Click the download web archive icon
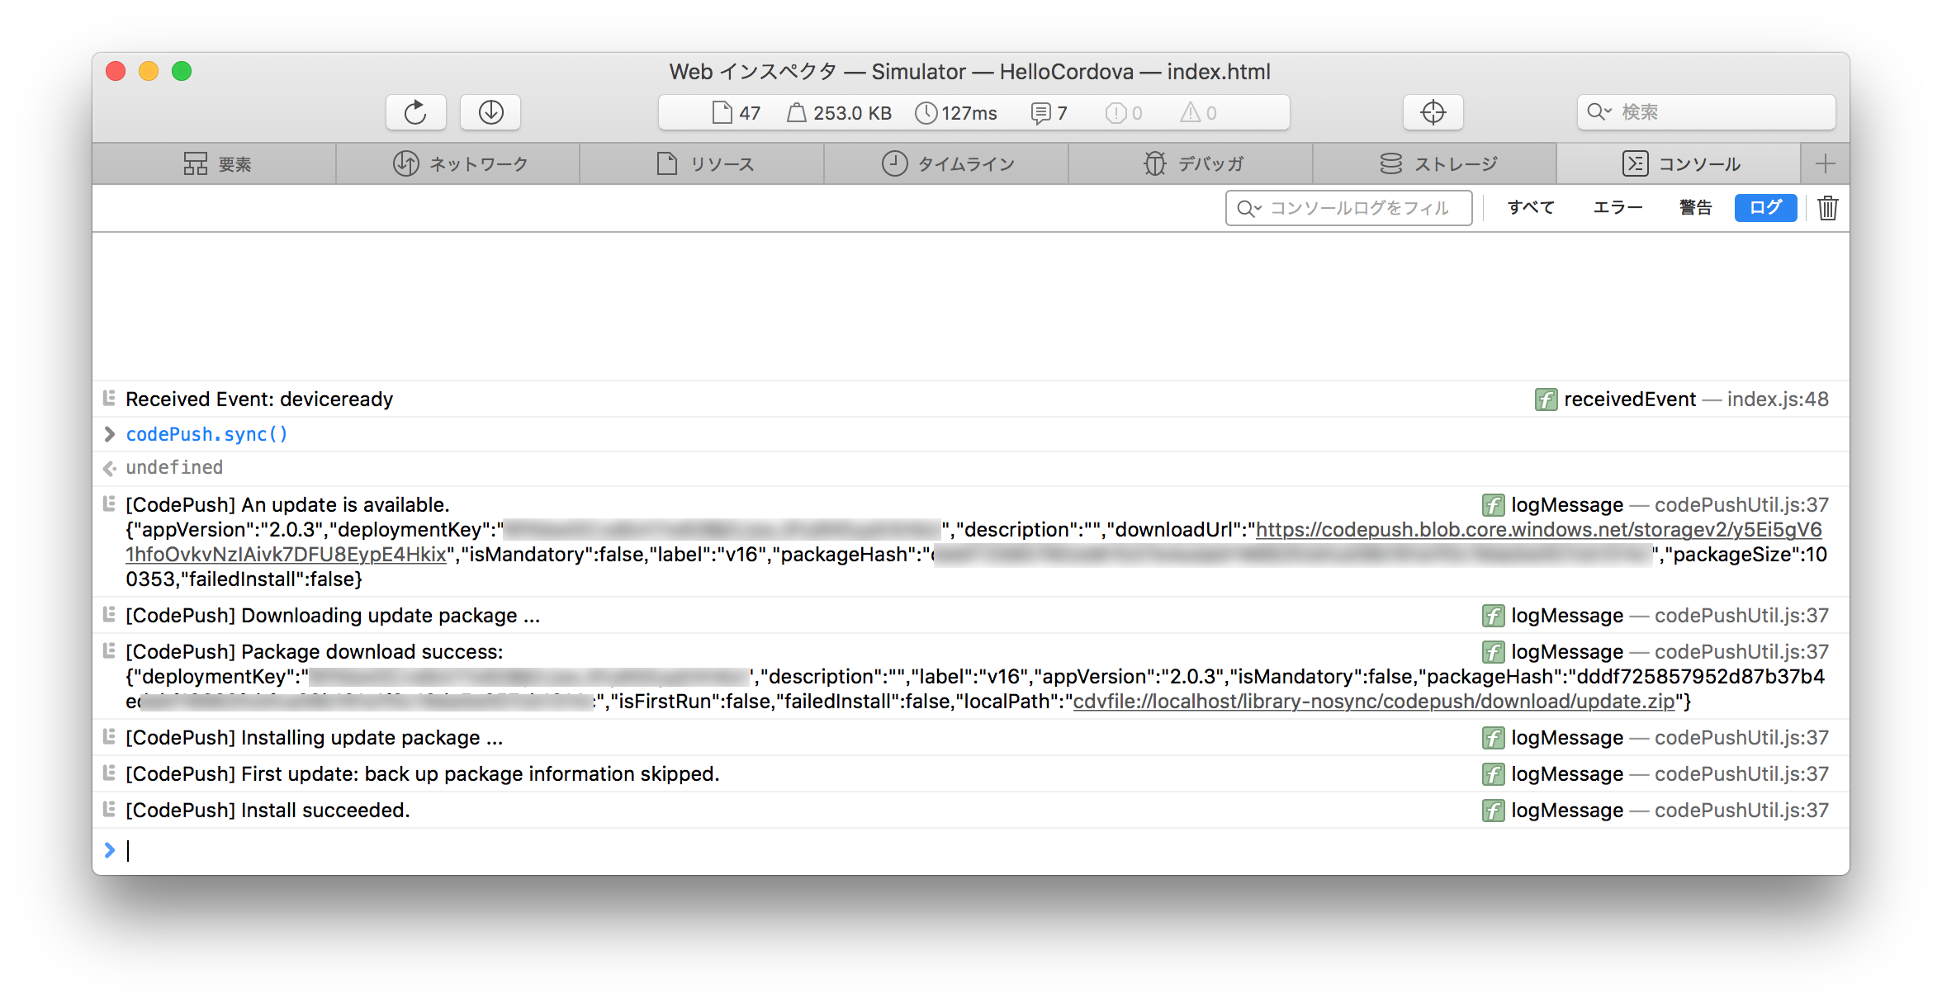Viewport: 1942px width, 1007px height. [490, 112]
